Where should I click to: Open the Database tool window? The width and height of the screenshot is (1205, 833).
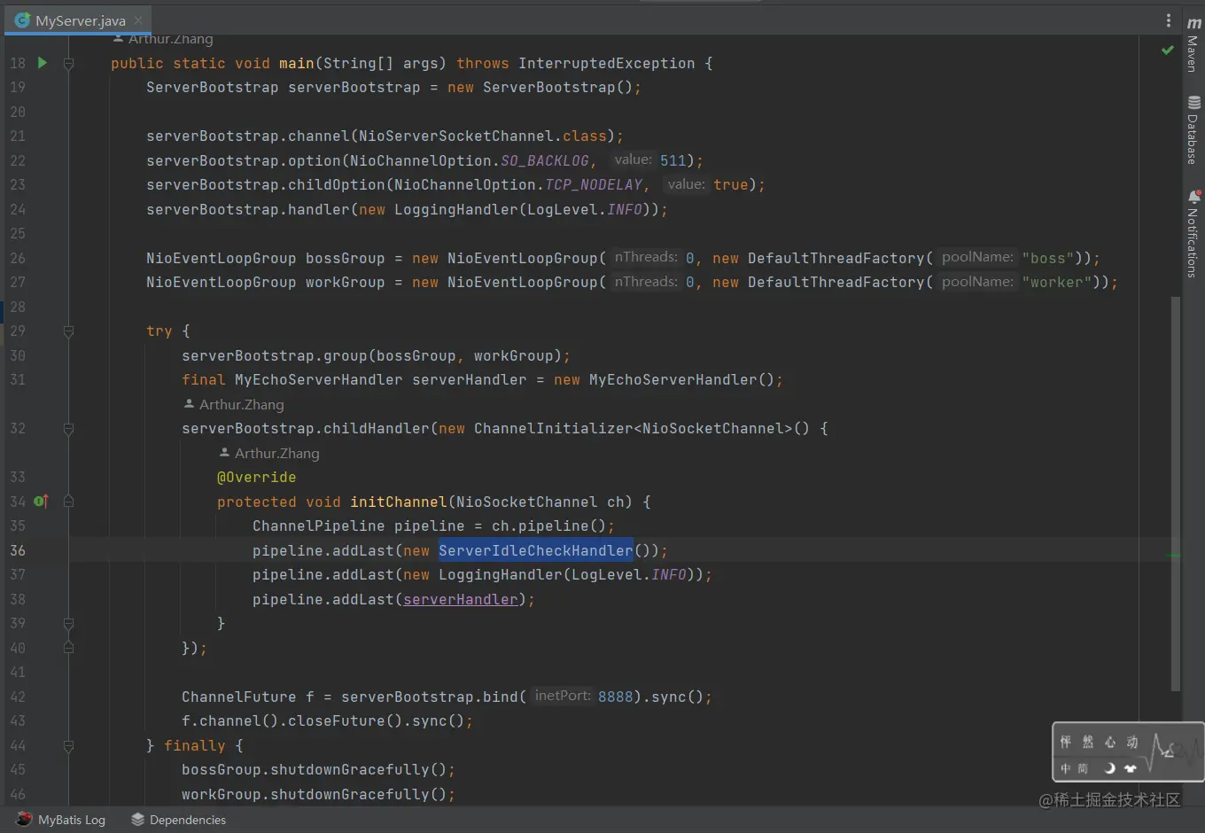[x=1193, y=129]
